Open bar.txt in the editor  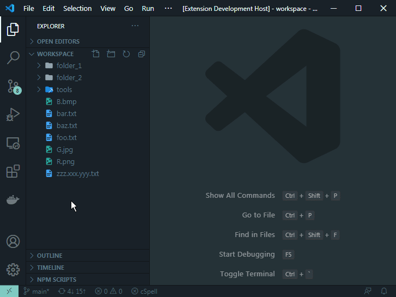87,113
